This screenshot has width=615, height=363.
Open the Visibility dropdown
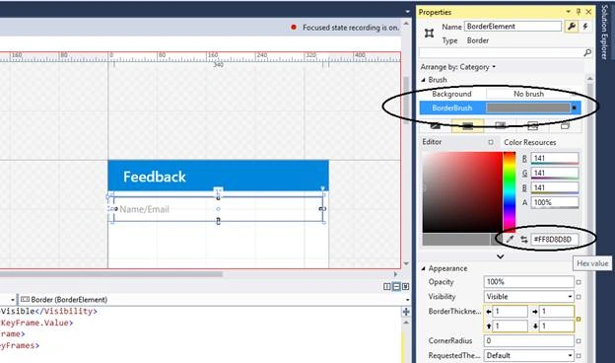(x=570, y=297)
